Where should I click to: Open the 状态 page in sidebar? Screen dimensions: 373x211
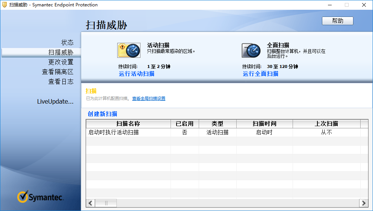coord(67,42)
